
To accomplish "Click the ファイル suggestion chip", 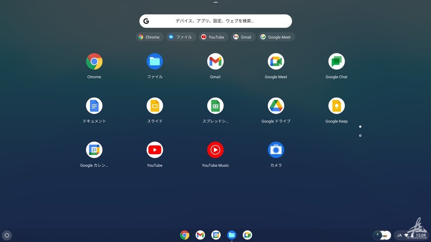I will [181, 37].
